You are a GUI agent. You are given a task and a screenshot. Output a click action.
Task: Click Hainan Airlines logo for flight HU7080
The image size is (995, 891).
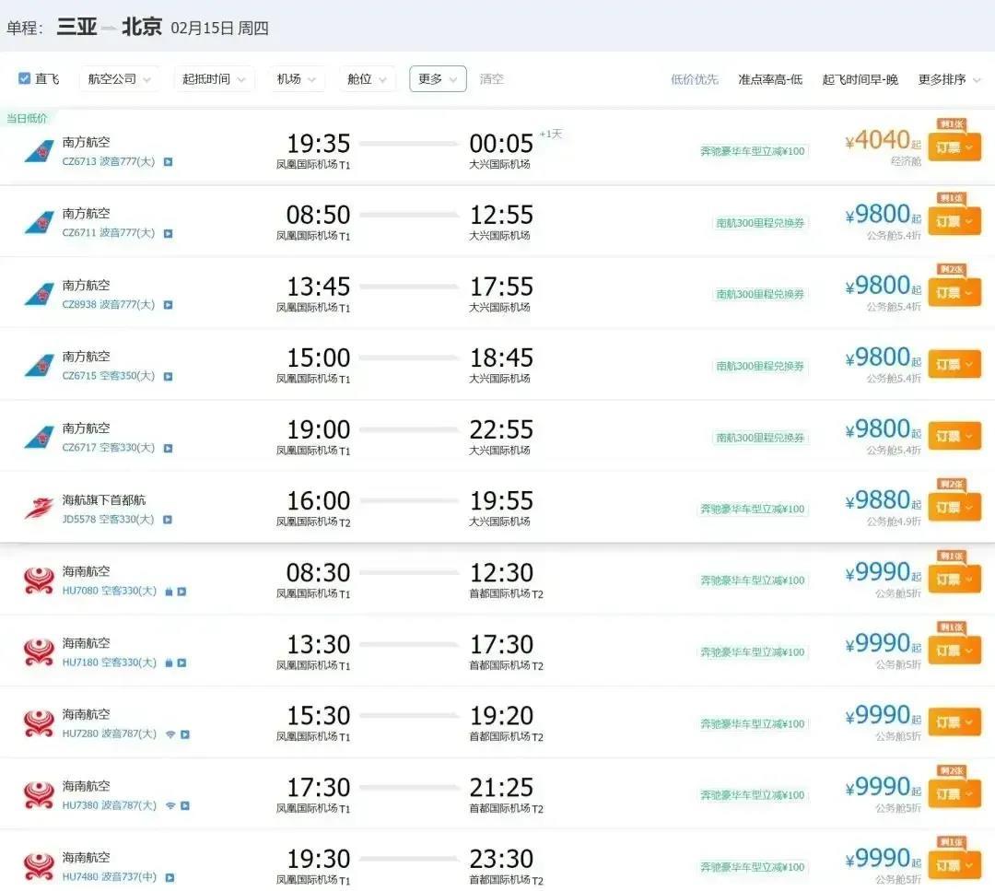[39, 580]
